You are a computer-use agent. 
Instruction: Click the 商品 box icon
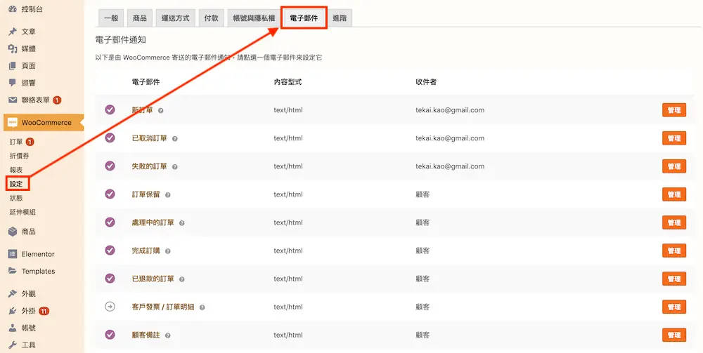[x=13, y=232]
